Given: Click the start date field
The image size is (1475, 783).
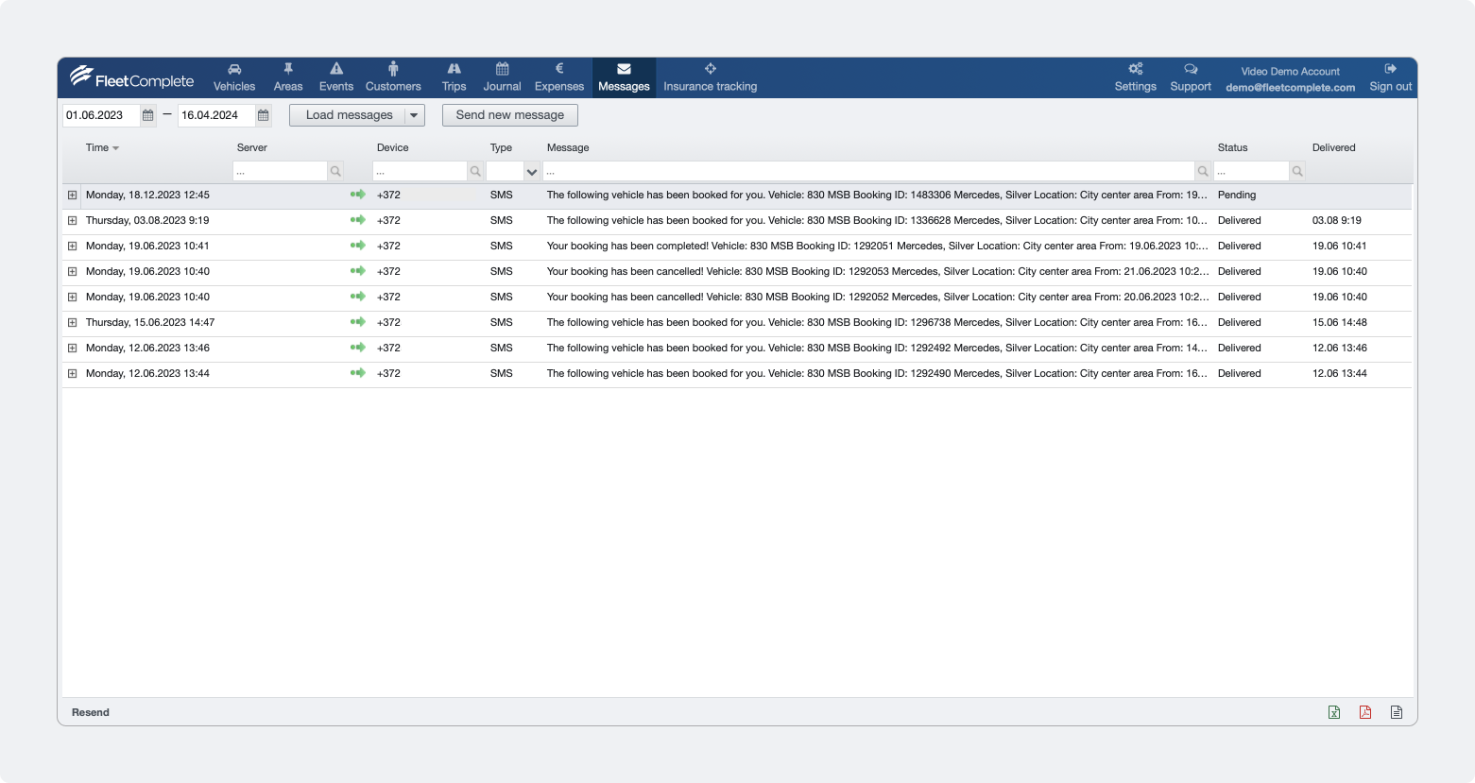Looking at the screenshot, I should point(101,115).
